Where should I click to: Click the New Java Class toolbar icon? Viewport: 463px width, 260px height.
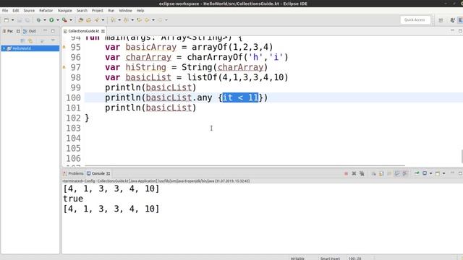click(88, 20)
